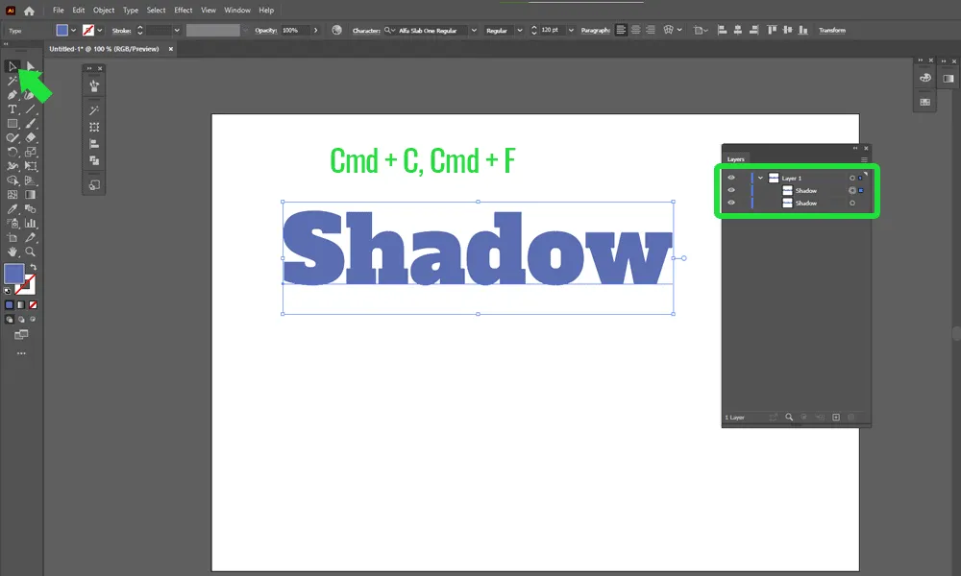Select the Gradient tool
The height and width of the screenshot is (576, 961).
[30, 195]
